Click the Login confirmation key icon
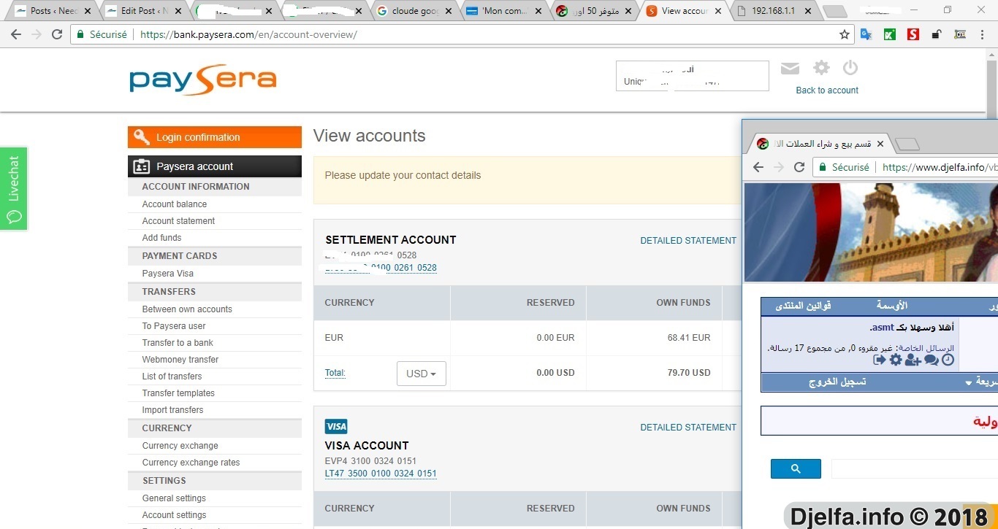Image resolution: width=998 pixels, height=529 pixels. (x=142, y=137)
